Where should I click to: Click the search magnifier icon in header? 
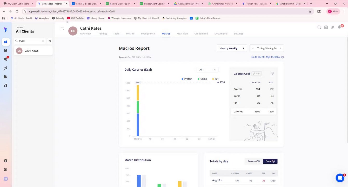tap(319, 27)
